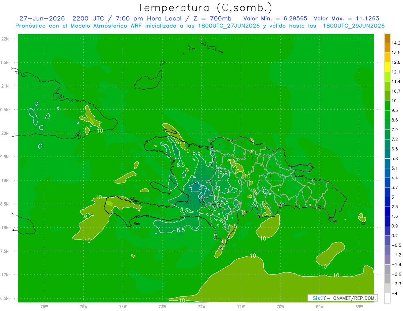Pick the yellow swatch between 12.1 and 12.8
This screenshot has width=403, height=311.
point(387,67)
